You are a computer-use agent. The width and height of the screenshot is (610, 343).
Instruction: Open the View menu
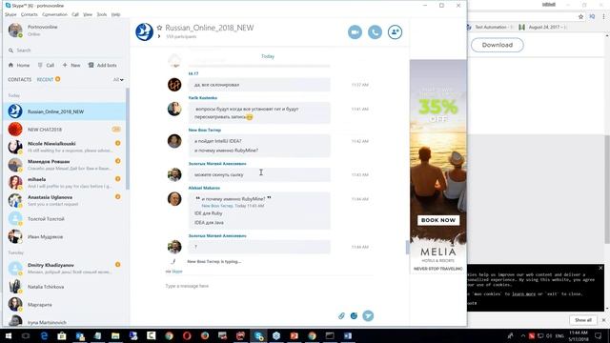[88, 14]
